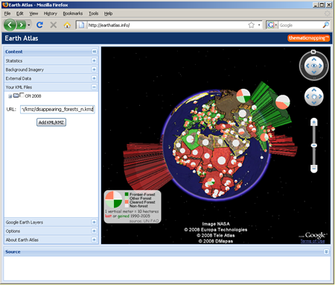The width and height of the screenshot is (335, 285).
Task: Click the hand icon in move joystick
Action: (x=314, y=96)
